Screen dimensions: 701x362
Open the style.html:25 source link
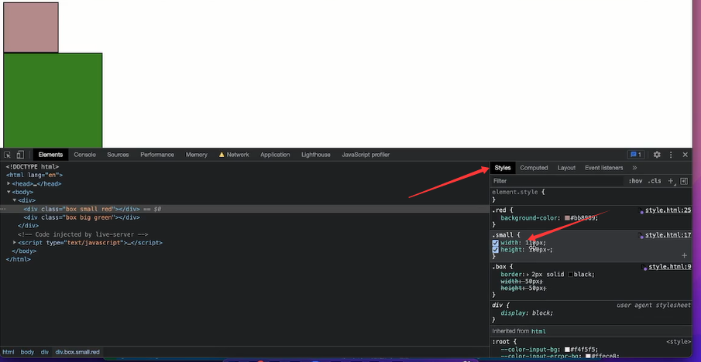(x=668, y=210)
